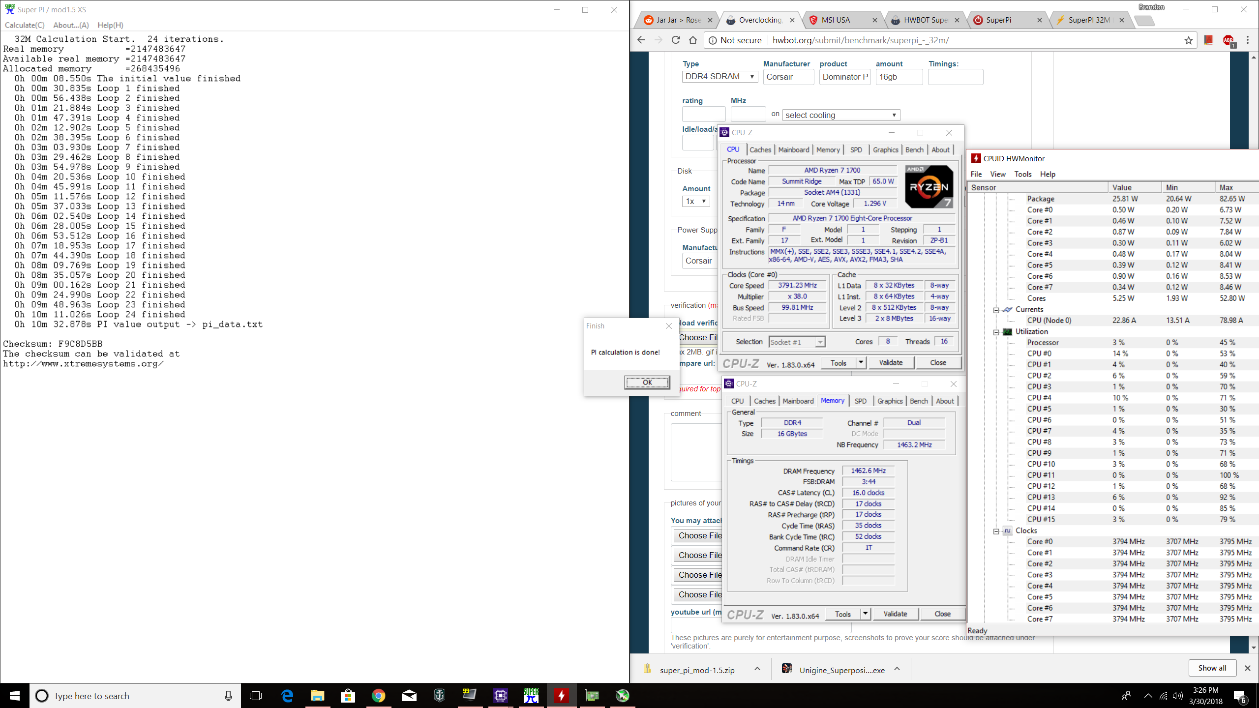Switch to the Caches tab in upper CPU-Z
Viewport: 1259px width, 708px height.
pyautogui.click(x=760, y=150)
